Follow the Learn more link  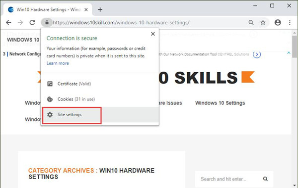[58, 63]
